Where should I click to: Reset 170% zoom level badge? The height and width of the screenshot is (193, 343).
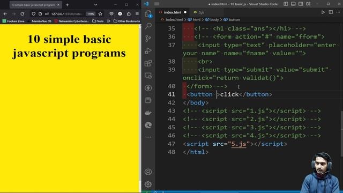pos(91,14)
